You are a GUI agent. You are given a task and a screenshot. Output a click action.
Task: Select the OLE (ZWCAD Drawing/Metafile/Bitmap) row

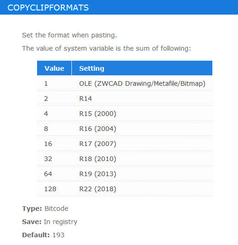pyautogui.click(x=124, y=83)
